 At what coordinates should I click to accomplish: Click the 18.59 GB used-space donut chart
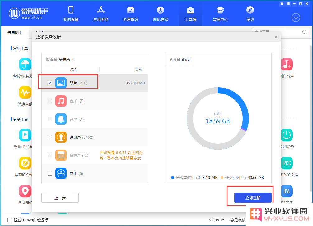pos(217,118)
